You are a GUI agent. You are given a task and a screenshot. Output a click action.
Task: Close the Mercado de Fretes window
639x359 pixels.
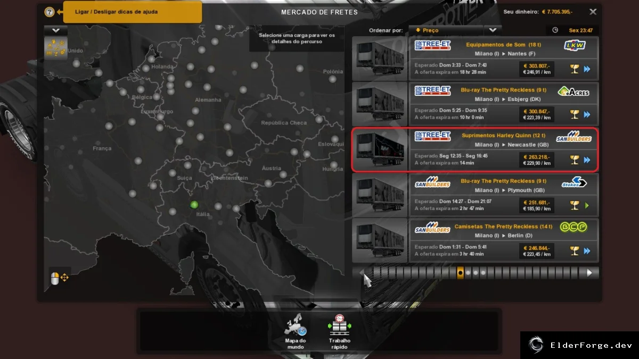593,12
